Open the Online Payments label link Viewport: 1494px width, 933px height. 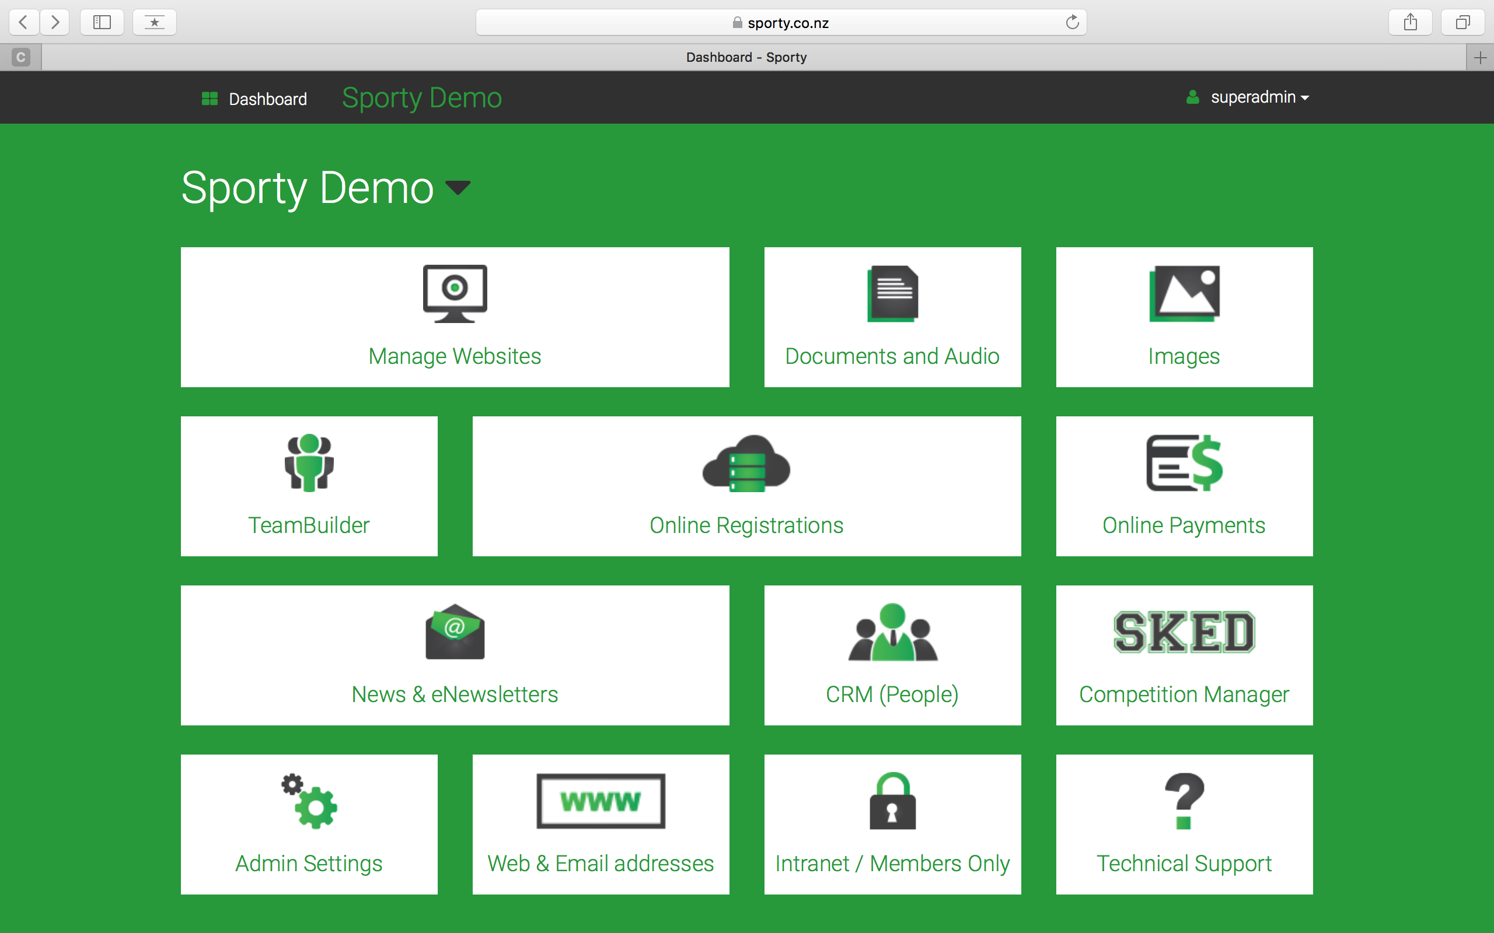pos(1184,526)
